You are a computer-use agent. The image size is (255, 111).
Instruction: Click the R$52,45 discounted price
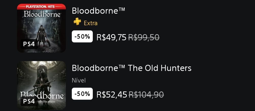coord(112,94)
